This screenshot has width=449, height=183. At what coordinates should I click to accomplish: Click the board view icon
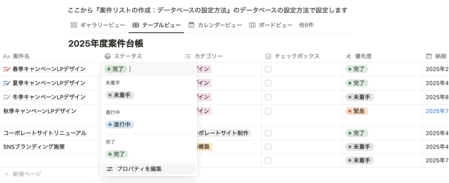click(x=252, y=25)
